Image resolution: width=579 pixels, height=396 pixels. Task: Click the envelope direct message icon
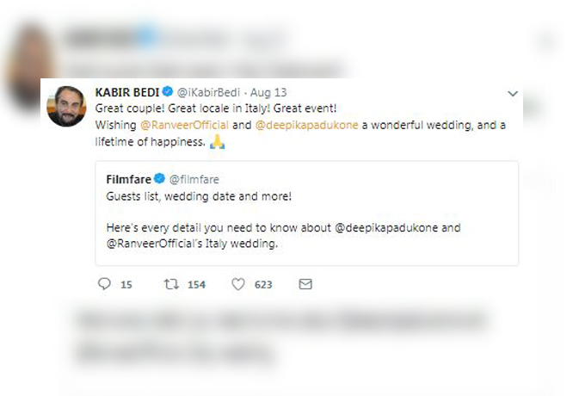point(305,283)
